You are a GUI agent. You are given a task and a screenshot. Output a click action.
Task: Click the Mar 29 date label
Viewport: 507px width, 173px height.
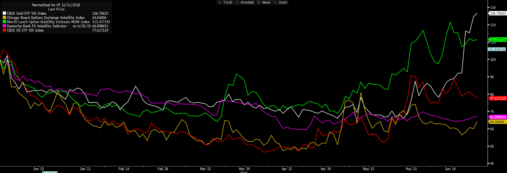tap(244, 169)
